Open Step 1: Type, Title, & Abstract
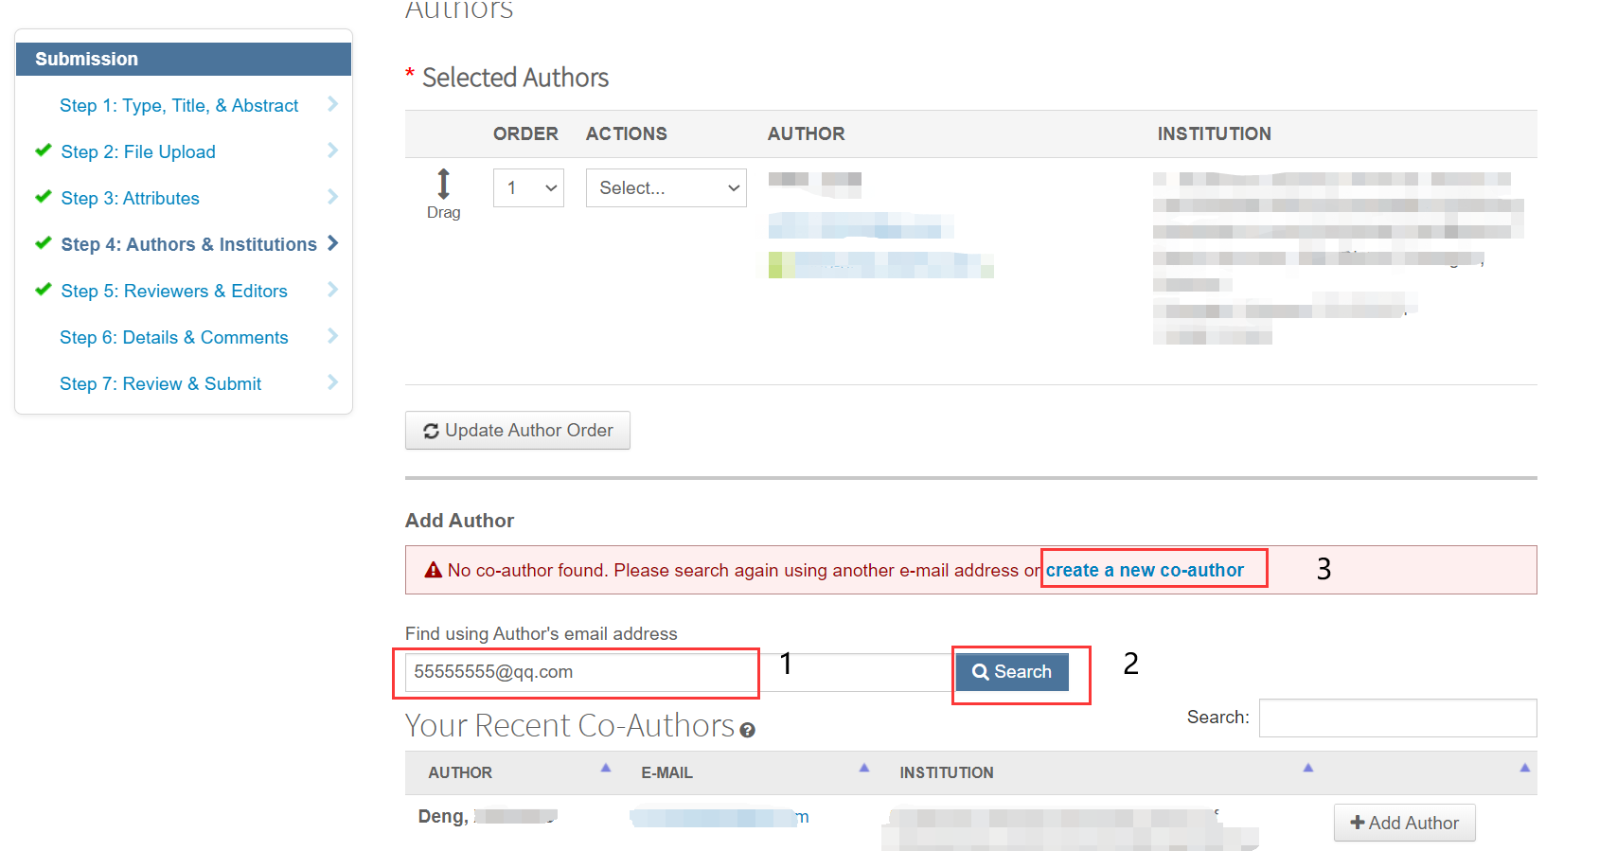Viewport: 1599px width, 851px height. 179,105
